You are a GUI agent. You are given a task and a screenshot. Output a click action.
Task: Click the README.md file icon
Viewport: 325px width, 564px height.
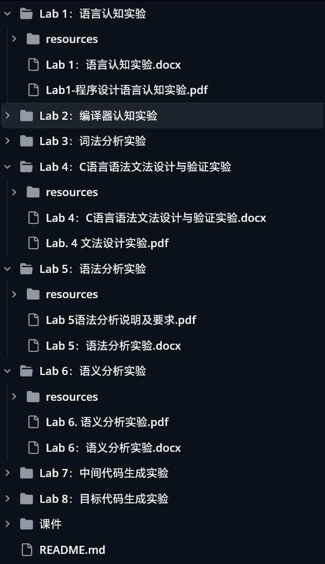point(27,550)
